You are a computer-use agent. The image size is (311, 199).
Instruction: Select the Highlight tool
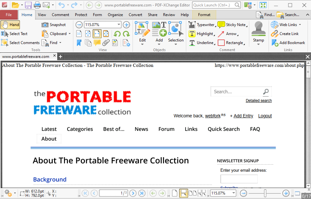(202, 34)
